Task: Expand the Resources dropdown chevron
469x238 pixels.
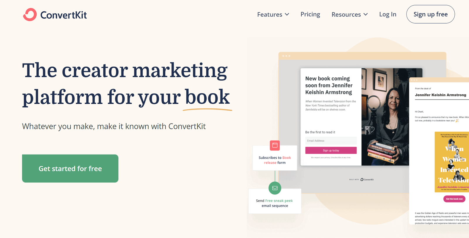Action: (366, 14)
